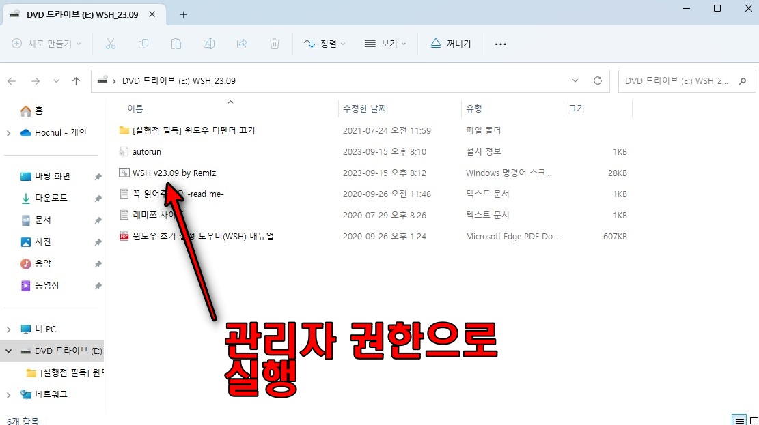Expand the 네트워크 tree node

pos(8,394)
